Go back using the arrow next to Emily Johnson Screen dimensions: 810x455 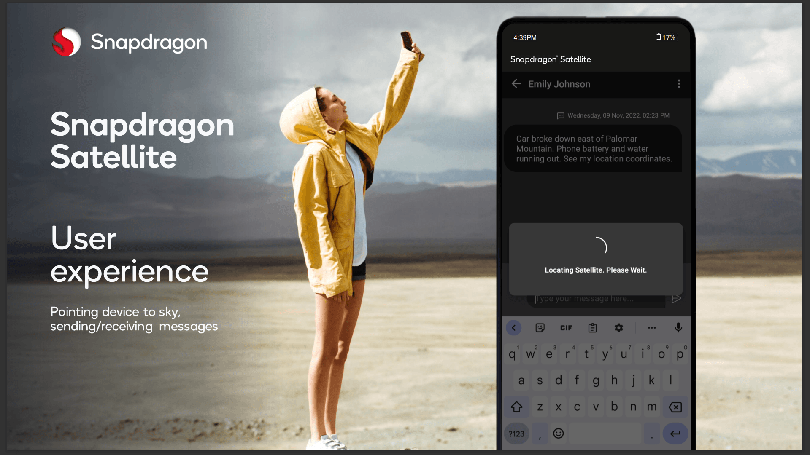[516, 84]
